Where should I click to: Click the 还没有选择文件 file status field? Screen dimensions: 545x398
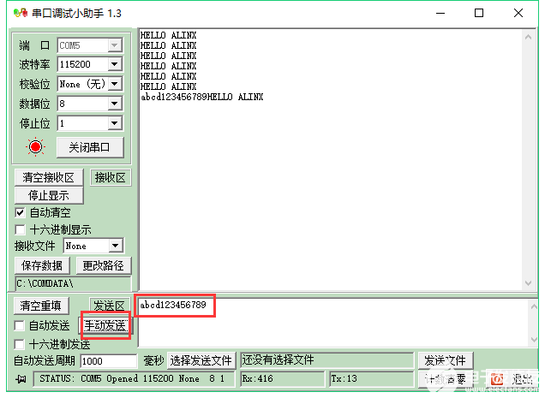coord(327,360)
